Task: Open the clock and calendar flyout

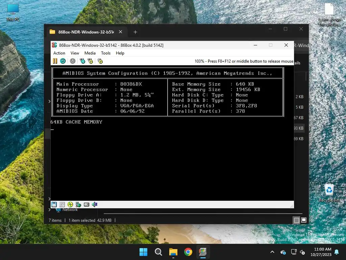Action: click(321, 252)
